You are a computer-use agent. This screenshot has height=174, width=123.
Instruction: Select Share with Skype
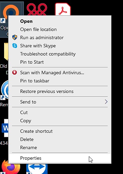pos(60,46)
